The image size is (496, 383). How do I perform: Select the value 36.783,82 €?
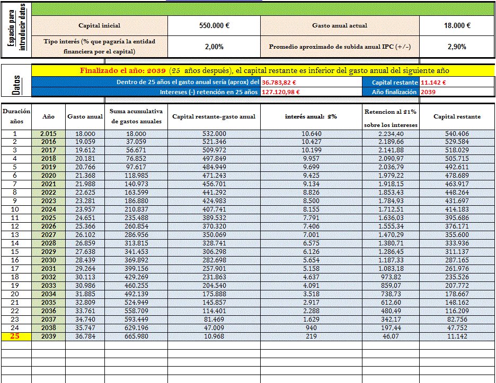(311, 83)
